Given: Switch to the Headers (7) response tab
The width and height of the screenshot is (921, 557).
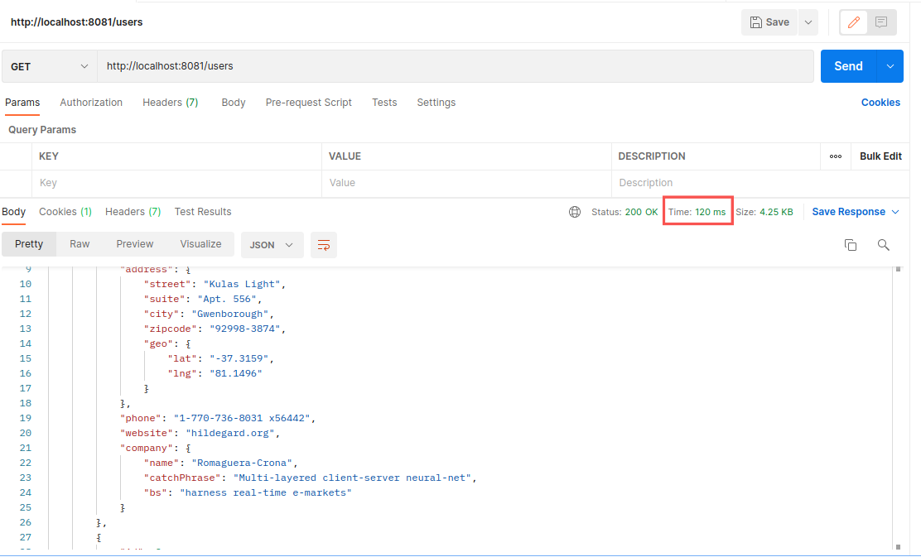Looking at the screenshot, I should 132,211.
